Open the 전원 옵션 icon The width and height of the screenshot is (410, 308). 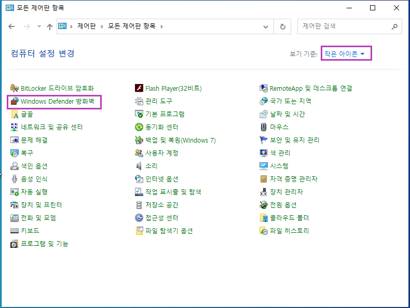(264, 205)
